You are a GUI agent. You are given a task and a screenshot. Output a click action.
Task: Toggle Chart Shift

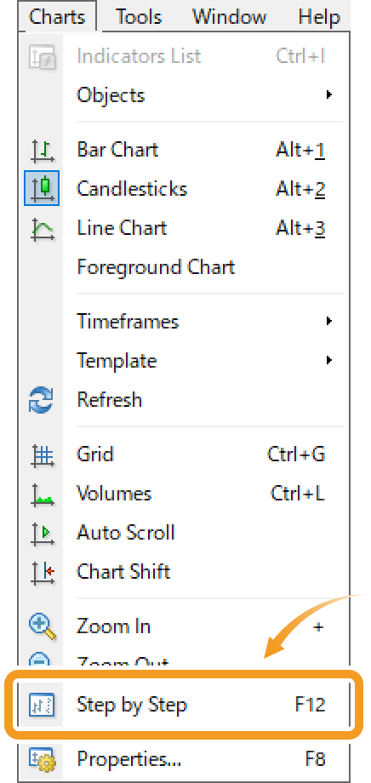click(x=185, y=572)
